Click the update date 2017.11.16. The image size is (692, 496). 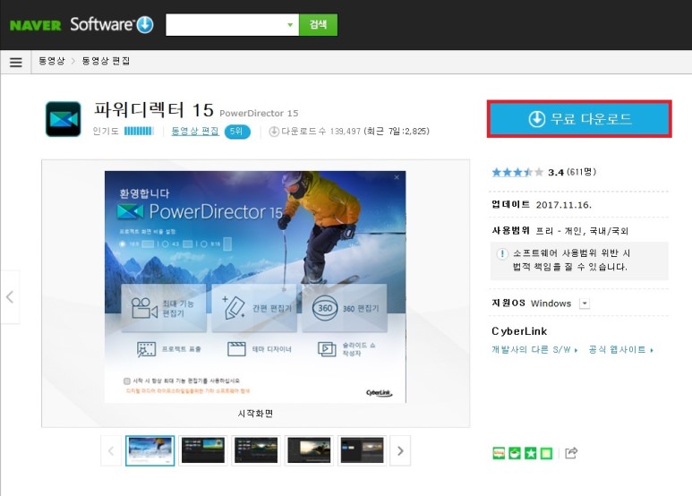click(x=564, y=205)
